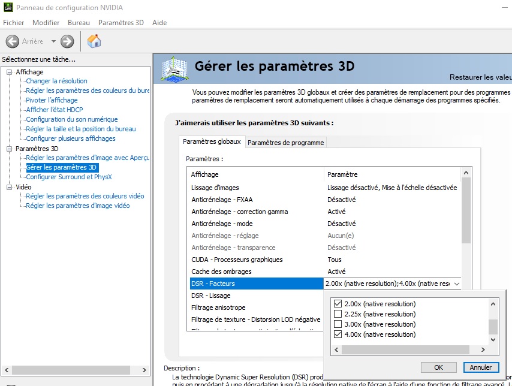The height and width of the screenshot is (386, 512).
Task: Select Filtrage de texture - Distorsion LOD négative
Action: (x=257, y=319)
